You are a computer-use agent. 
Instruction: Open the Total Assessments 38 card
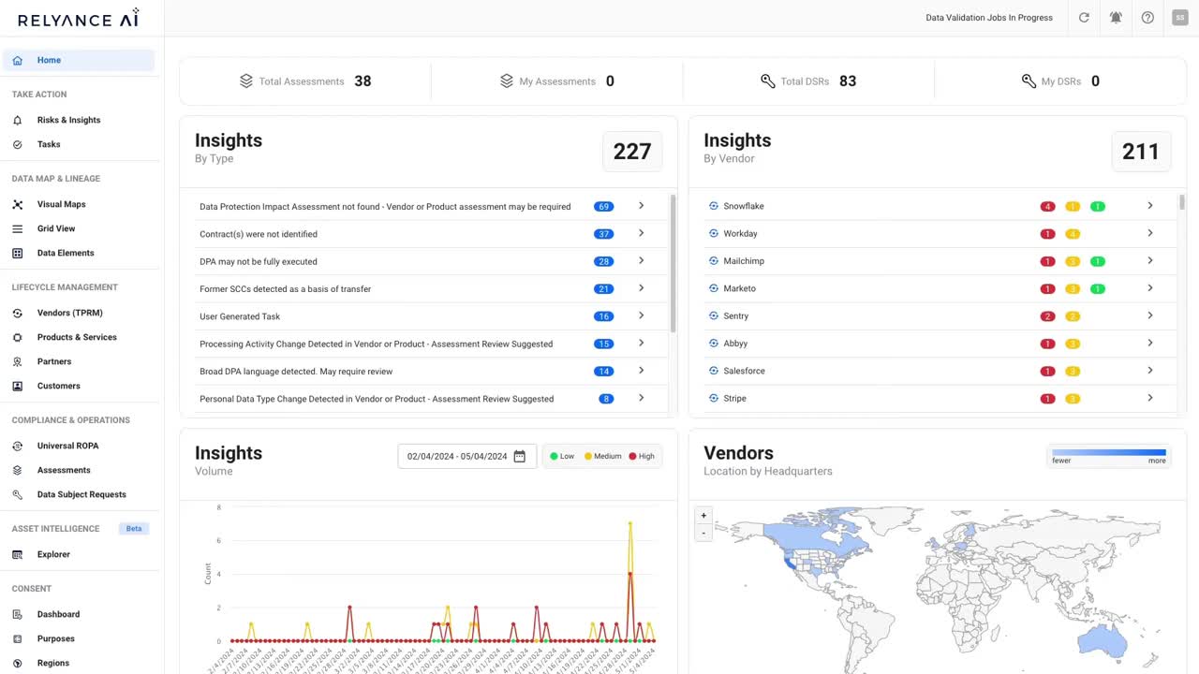coord(305,81)
